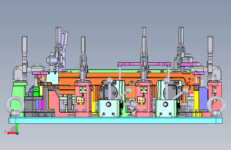Select the far-left toggle clamp handle
This screenshot has width=231, height=150.
(25, 44)
